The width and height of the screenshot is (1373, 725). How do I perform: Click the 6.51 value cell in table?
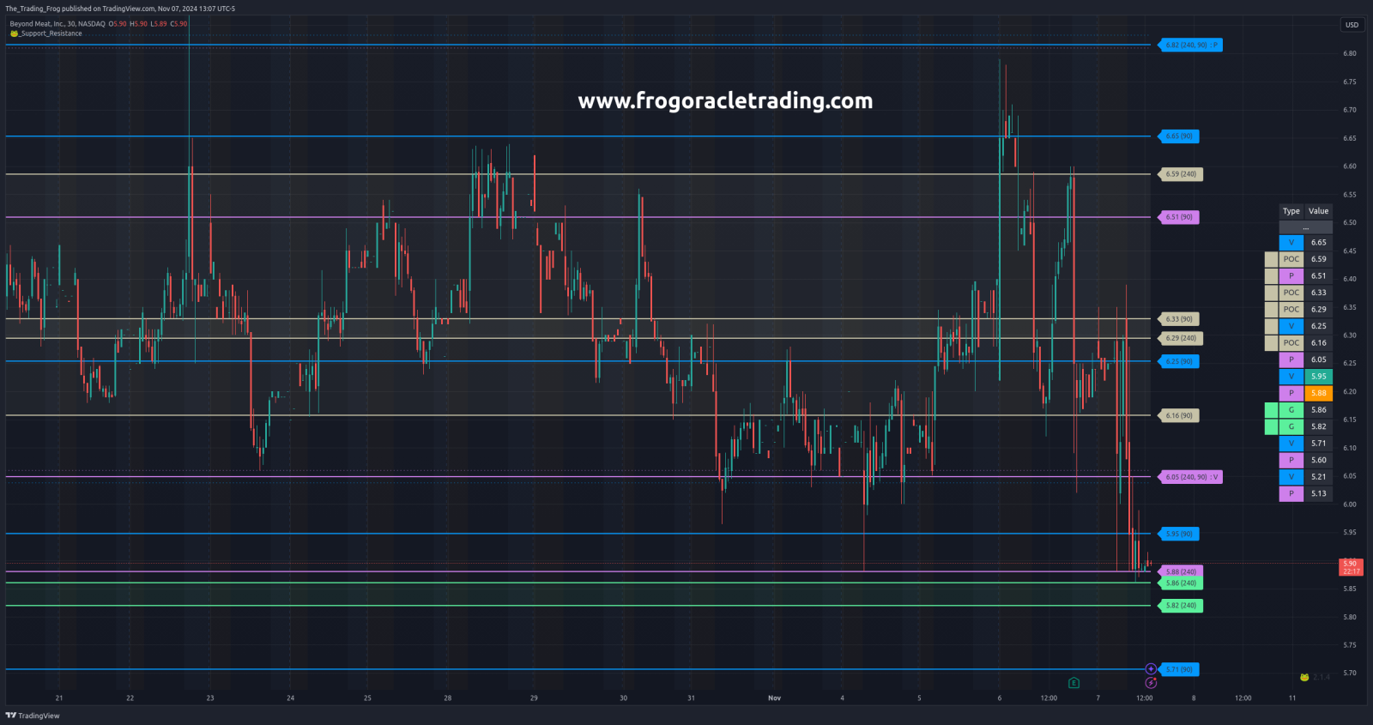pyautogui.click(x=1319, y=275)
